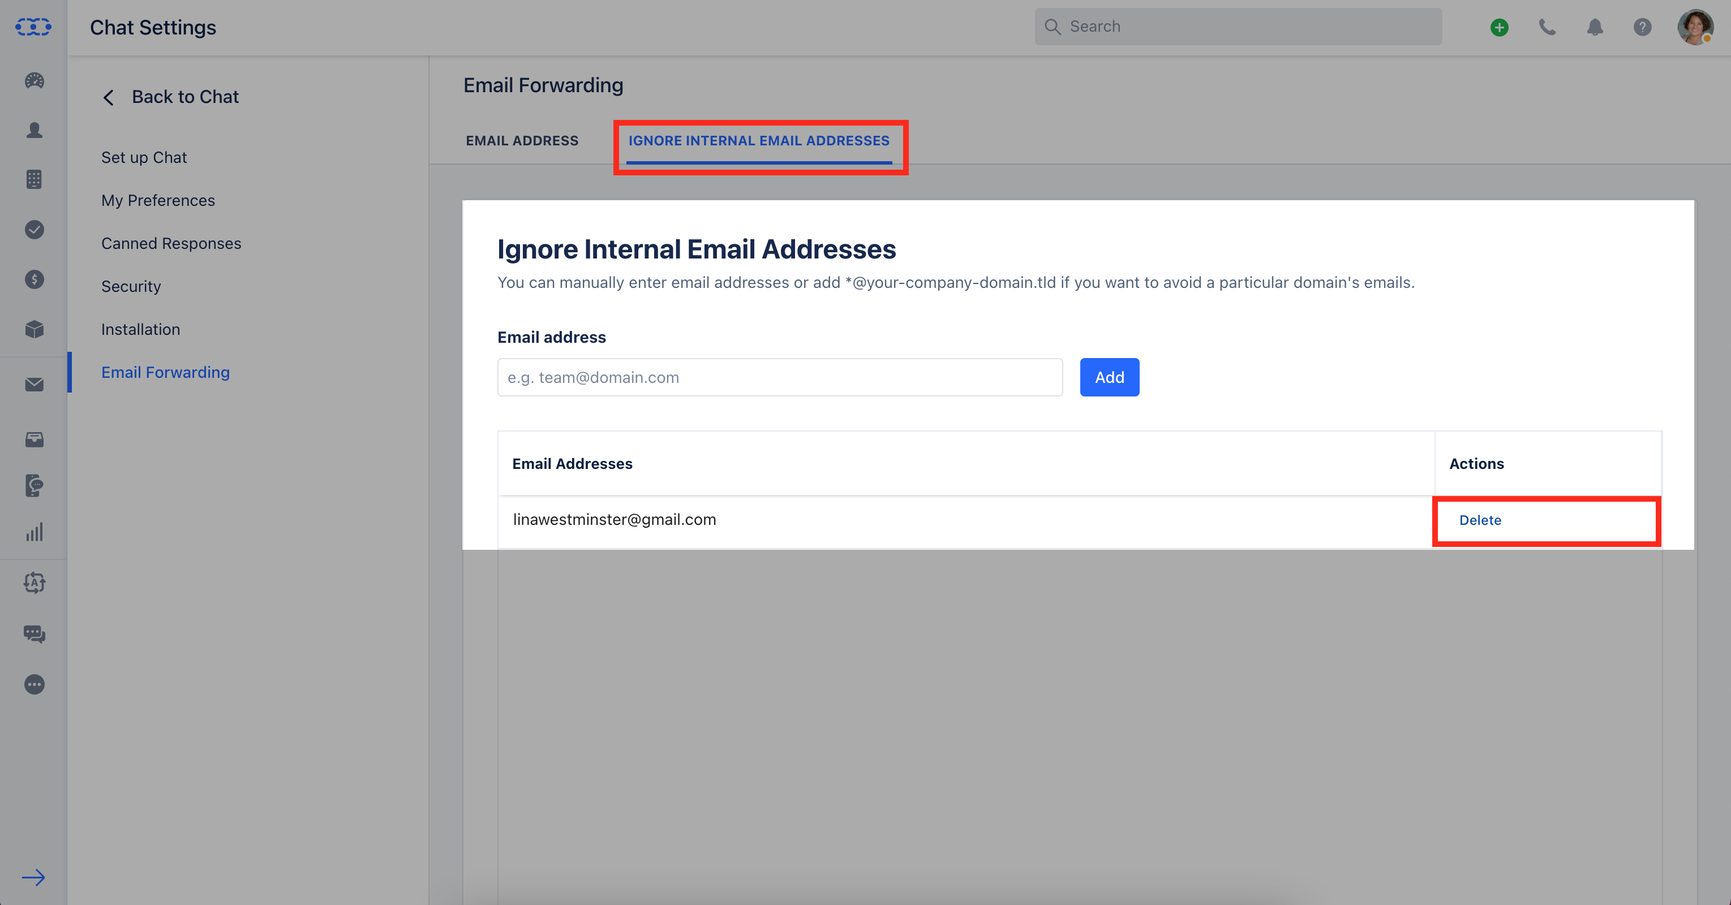
Task: Open the accounts building icon in the sidebar
Action: pos(35,179)
